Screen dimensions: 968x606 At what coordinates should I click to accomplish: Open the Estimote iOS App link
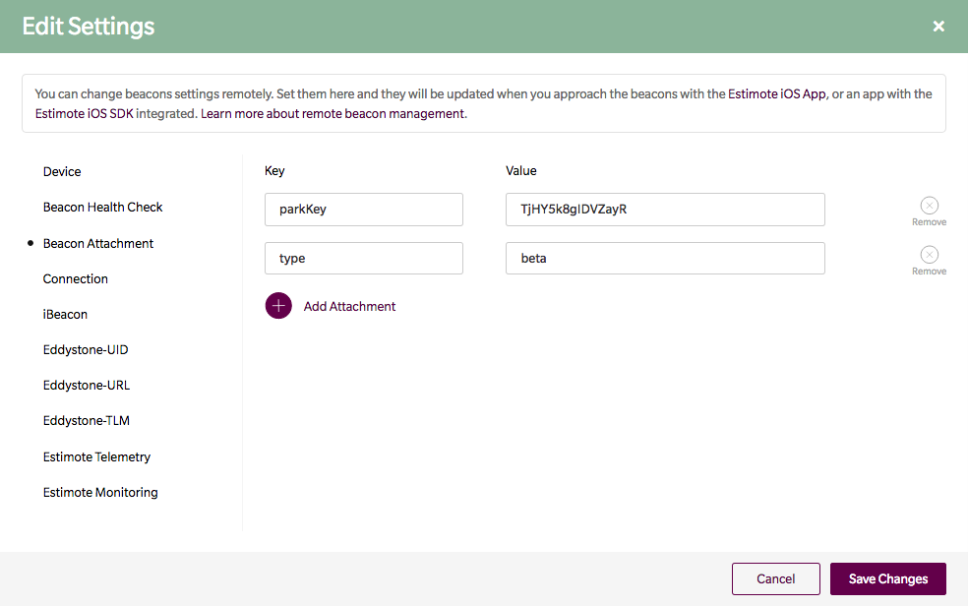coord(776,93)
